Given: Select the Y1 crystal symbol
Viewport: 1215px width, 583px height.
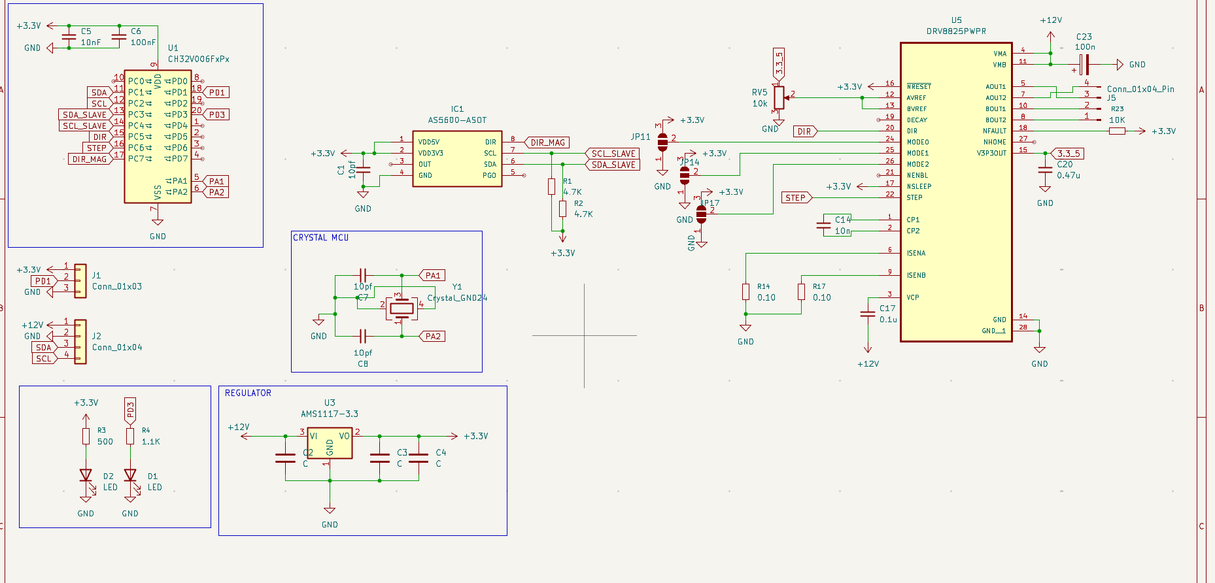Looking at the screenshot, I should coord(402,308).
